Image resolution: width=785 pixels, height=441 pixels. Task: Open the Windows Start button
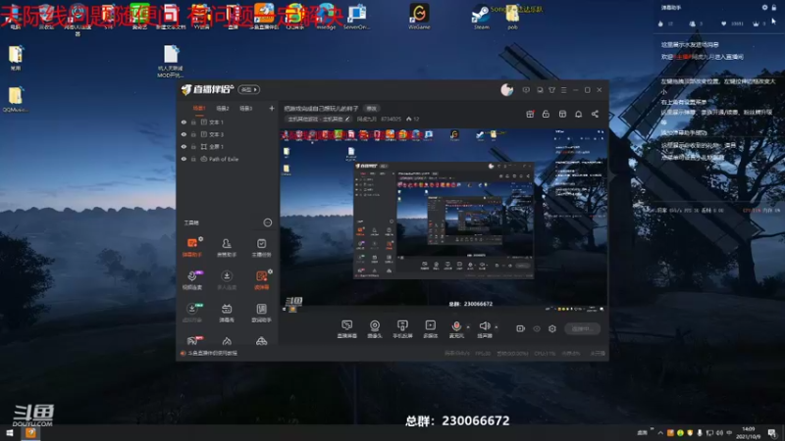click(x=10, y=432)
